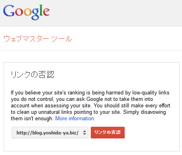Open the More information link

pyautogui.click(x=75, y=119)
